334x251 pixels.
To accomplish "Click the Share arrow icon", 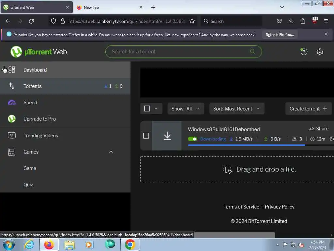I will (x=311, y=129).
